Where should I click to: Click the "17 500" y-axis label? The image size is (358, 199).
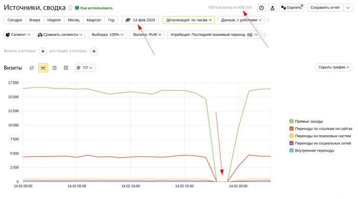click(x=13, y=83)
